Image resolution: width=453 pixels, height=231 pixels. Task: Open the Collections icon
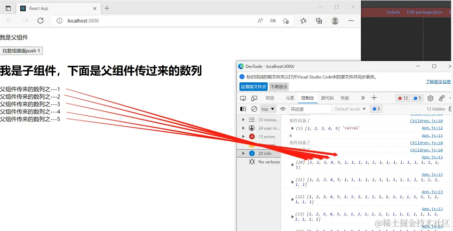[x=319, y=21]
